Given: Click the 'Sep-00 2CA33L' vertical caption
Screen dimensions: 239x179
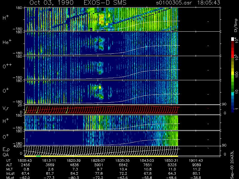Looking at the screenshot, I should pos(232,165).
